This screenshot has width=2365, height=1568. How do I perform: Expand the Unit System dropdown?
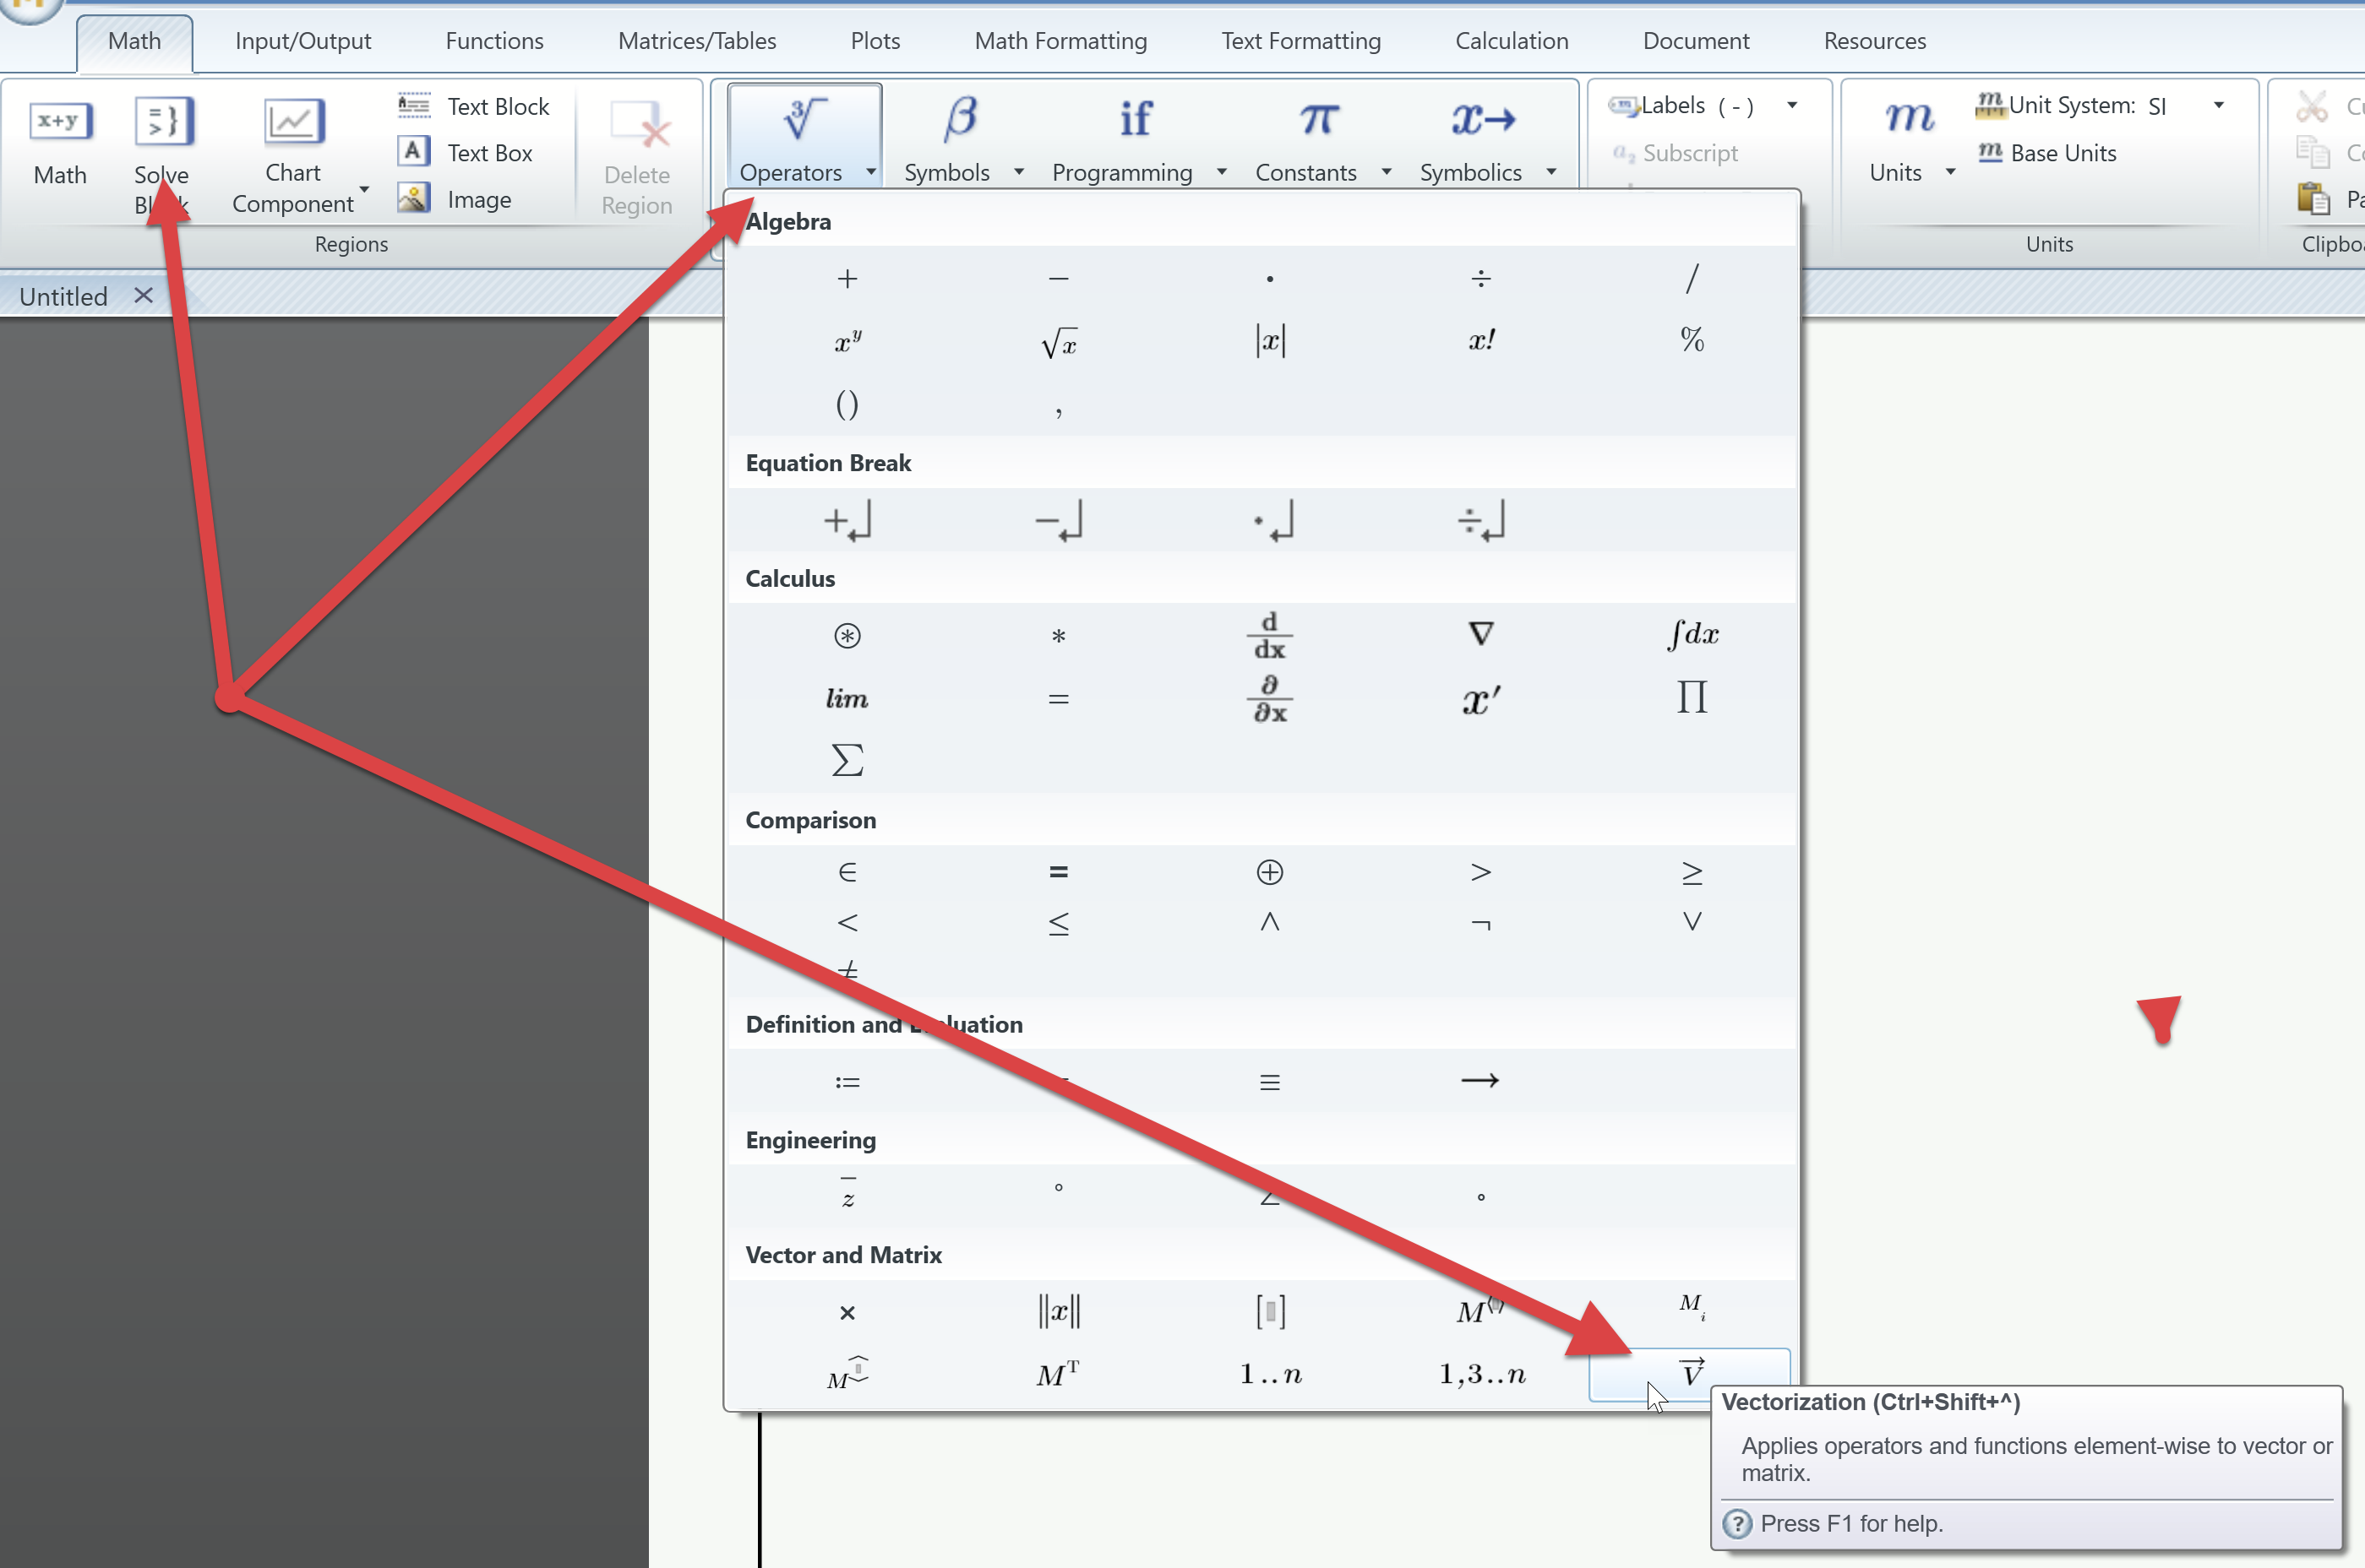(x=2219, y=105)
